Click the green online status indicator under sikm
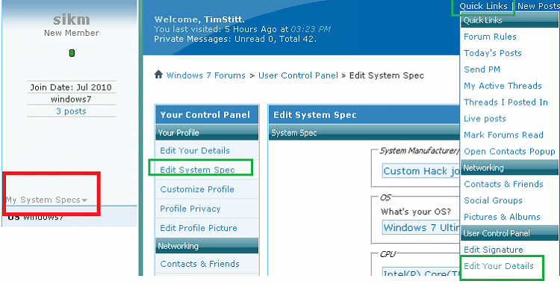This screenshot has height=284, width=560. point(72,53)
